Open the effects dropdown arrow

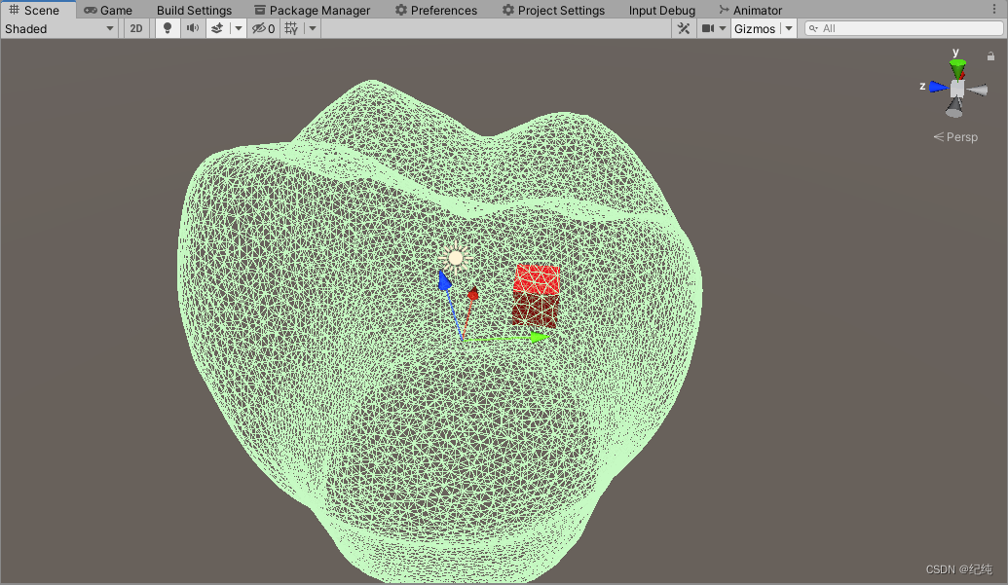[x=238, y=28]
